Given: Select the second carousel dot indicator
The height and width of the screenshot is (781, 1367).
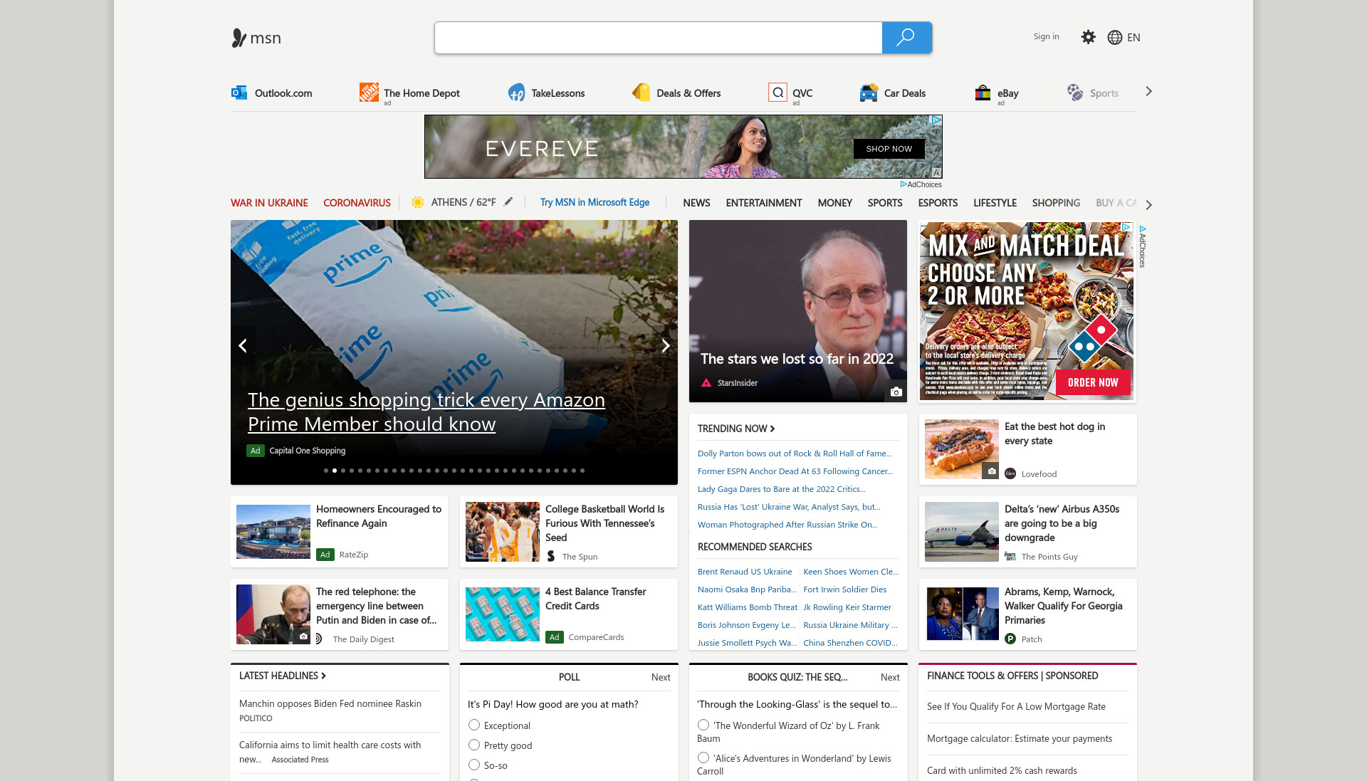Looking at the screenshot, I should coord(335,471).
